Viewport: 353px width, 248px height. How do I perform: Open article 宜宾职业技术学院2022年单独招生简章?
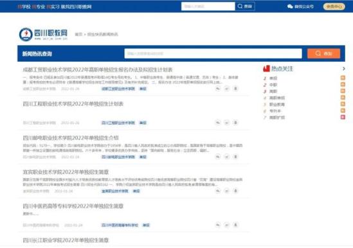pyautogui.click(x=66, y=172)
